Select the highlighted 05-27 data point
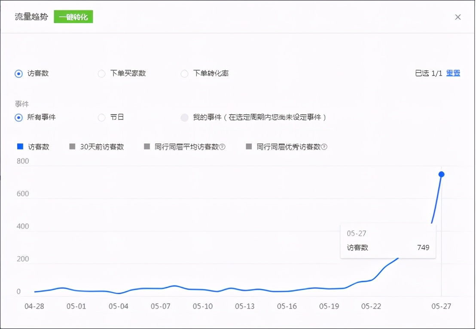 click(441, 174)
